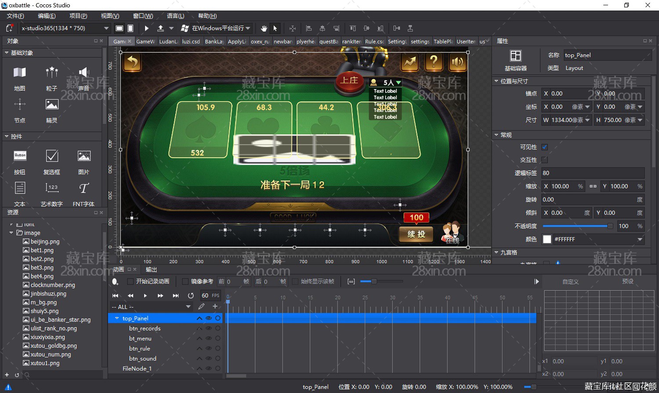This screenshot has width=659, height=393.
Task: Jump to last frame in timeline
Action: [176, 296]
